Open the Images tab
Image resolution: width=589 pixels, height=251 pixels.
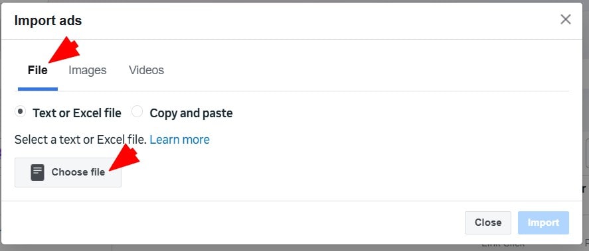[88, 70]
